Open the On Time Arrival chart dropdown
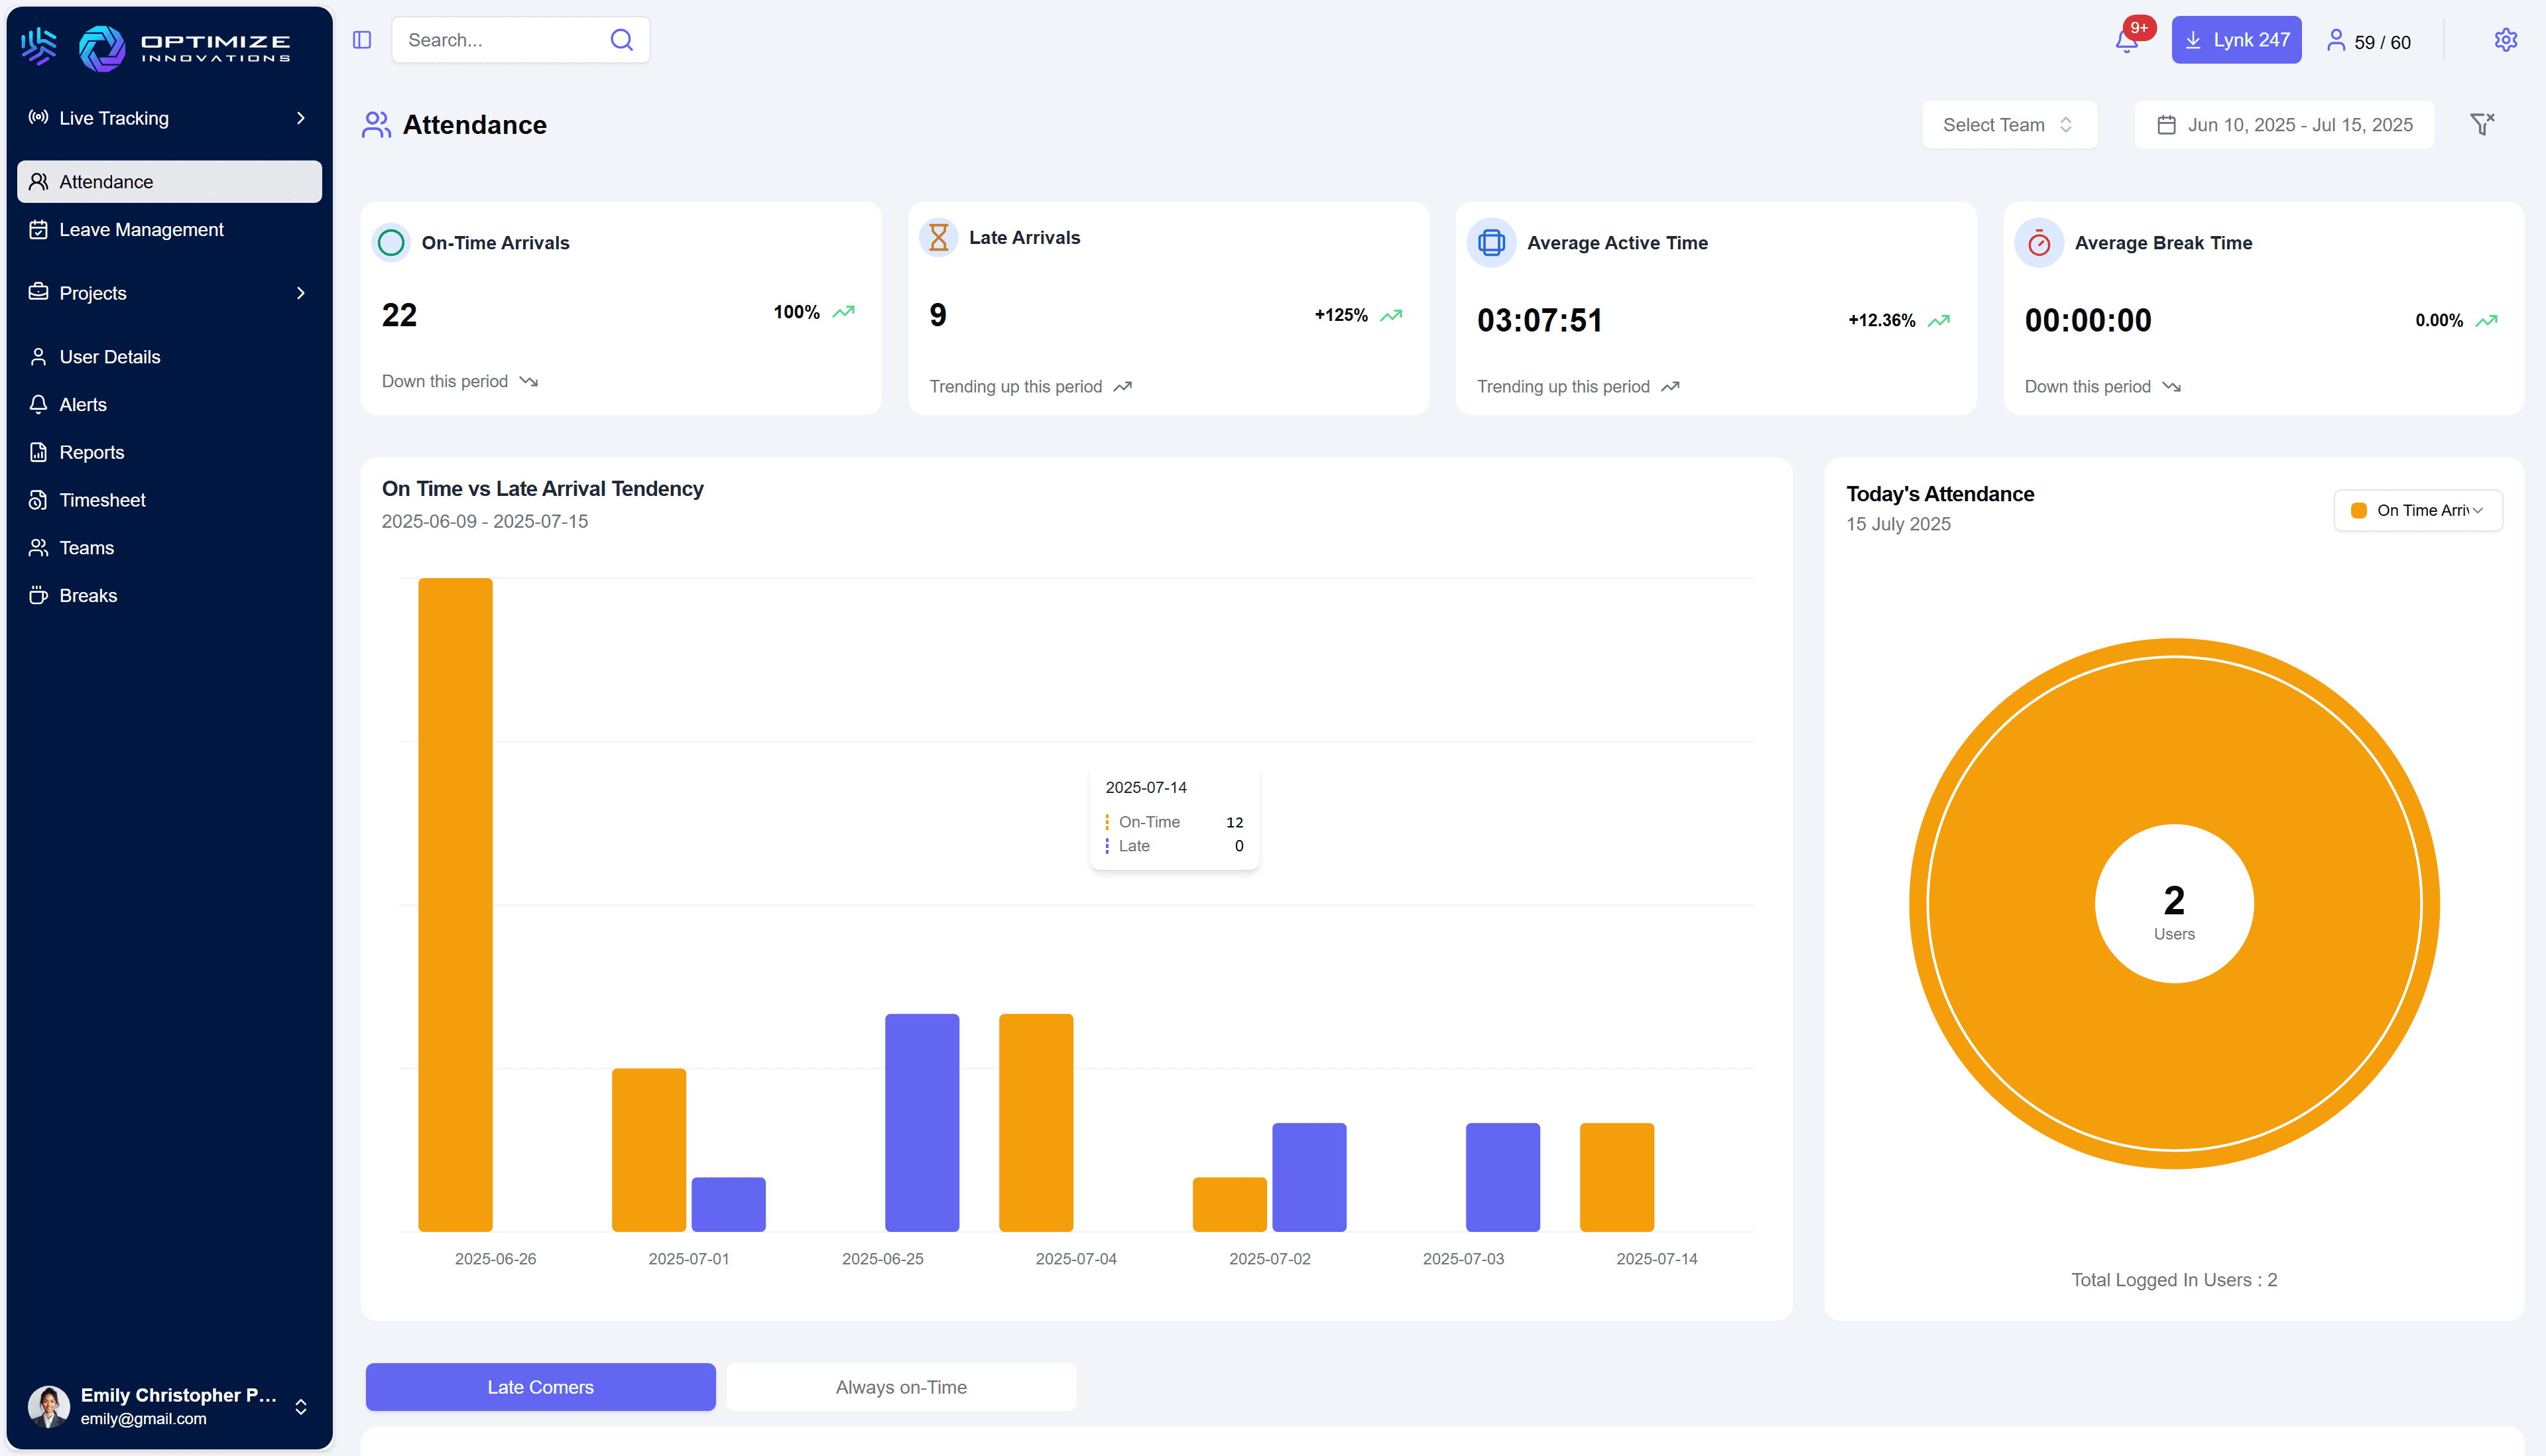 (2417, 510)
